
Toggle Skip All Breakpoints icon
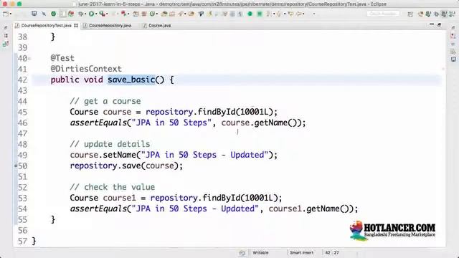44,14
